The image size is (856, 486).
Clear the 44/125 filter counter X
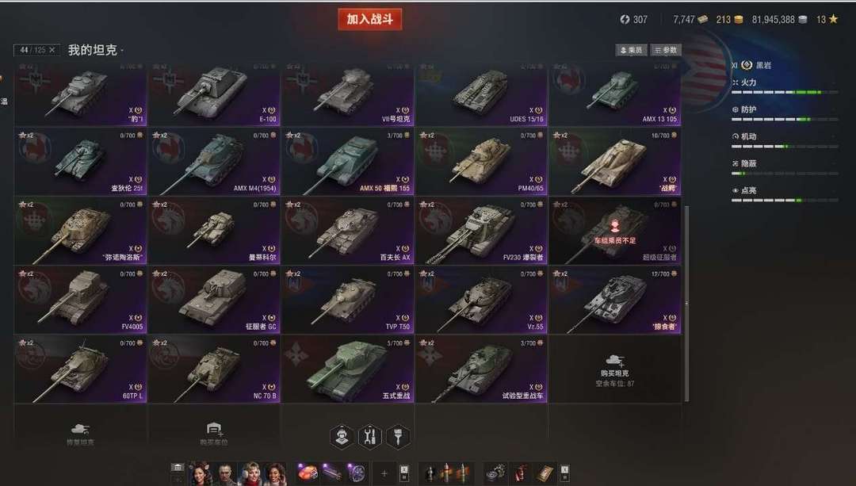(52, 50)
